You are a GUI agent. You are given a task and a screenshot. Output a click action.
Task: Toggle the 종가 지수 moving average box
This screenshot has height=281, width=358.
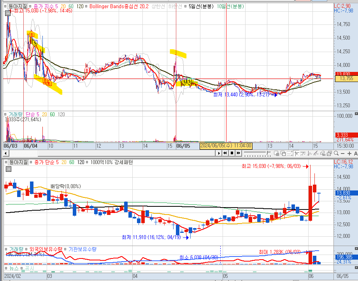[x=30, y=6]
